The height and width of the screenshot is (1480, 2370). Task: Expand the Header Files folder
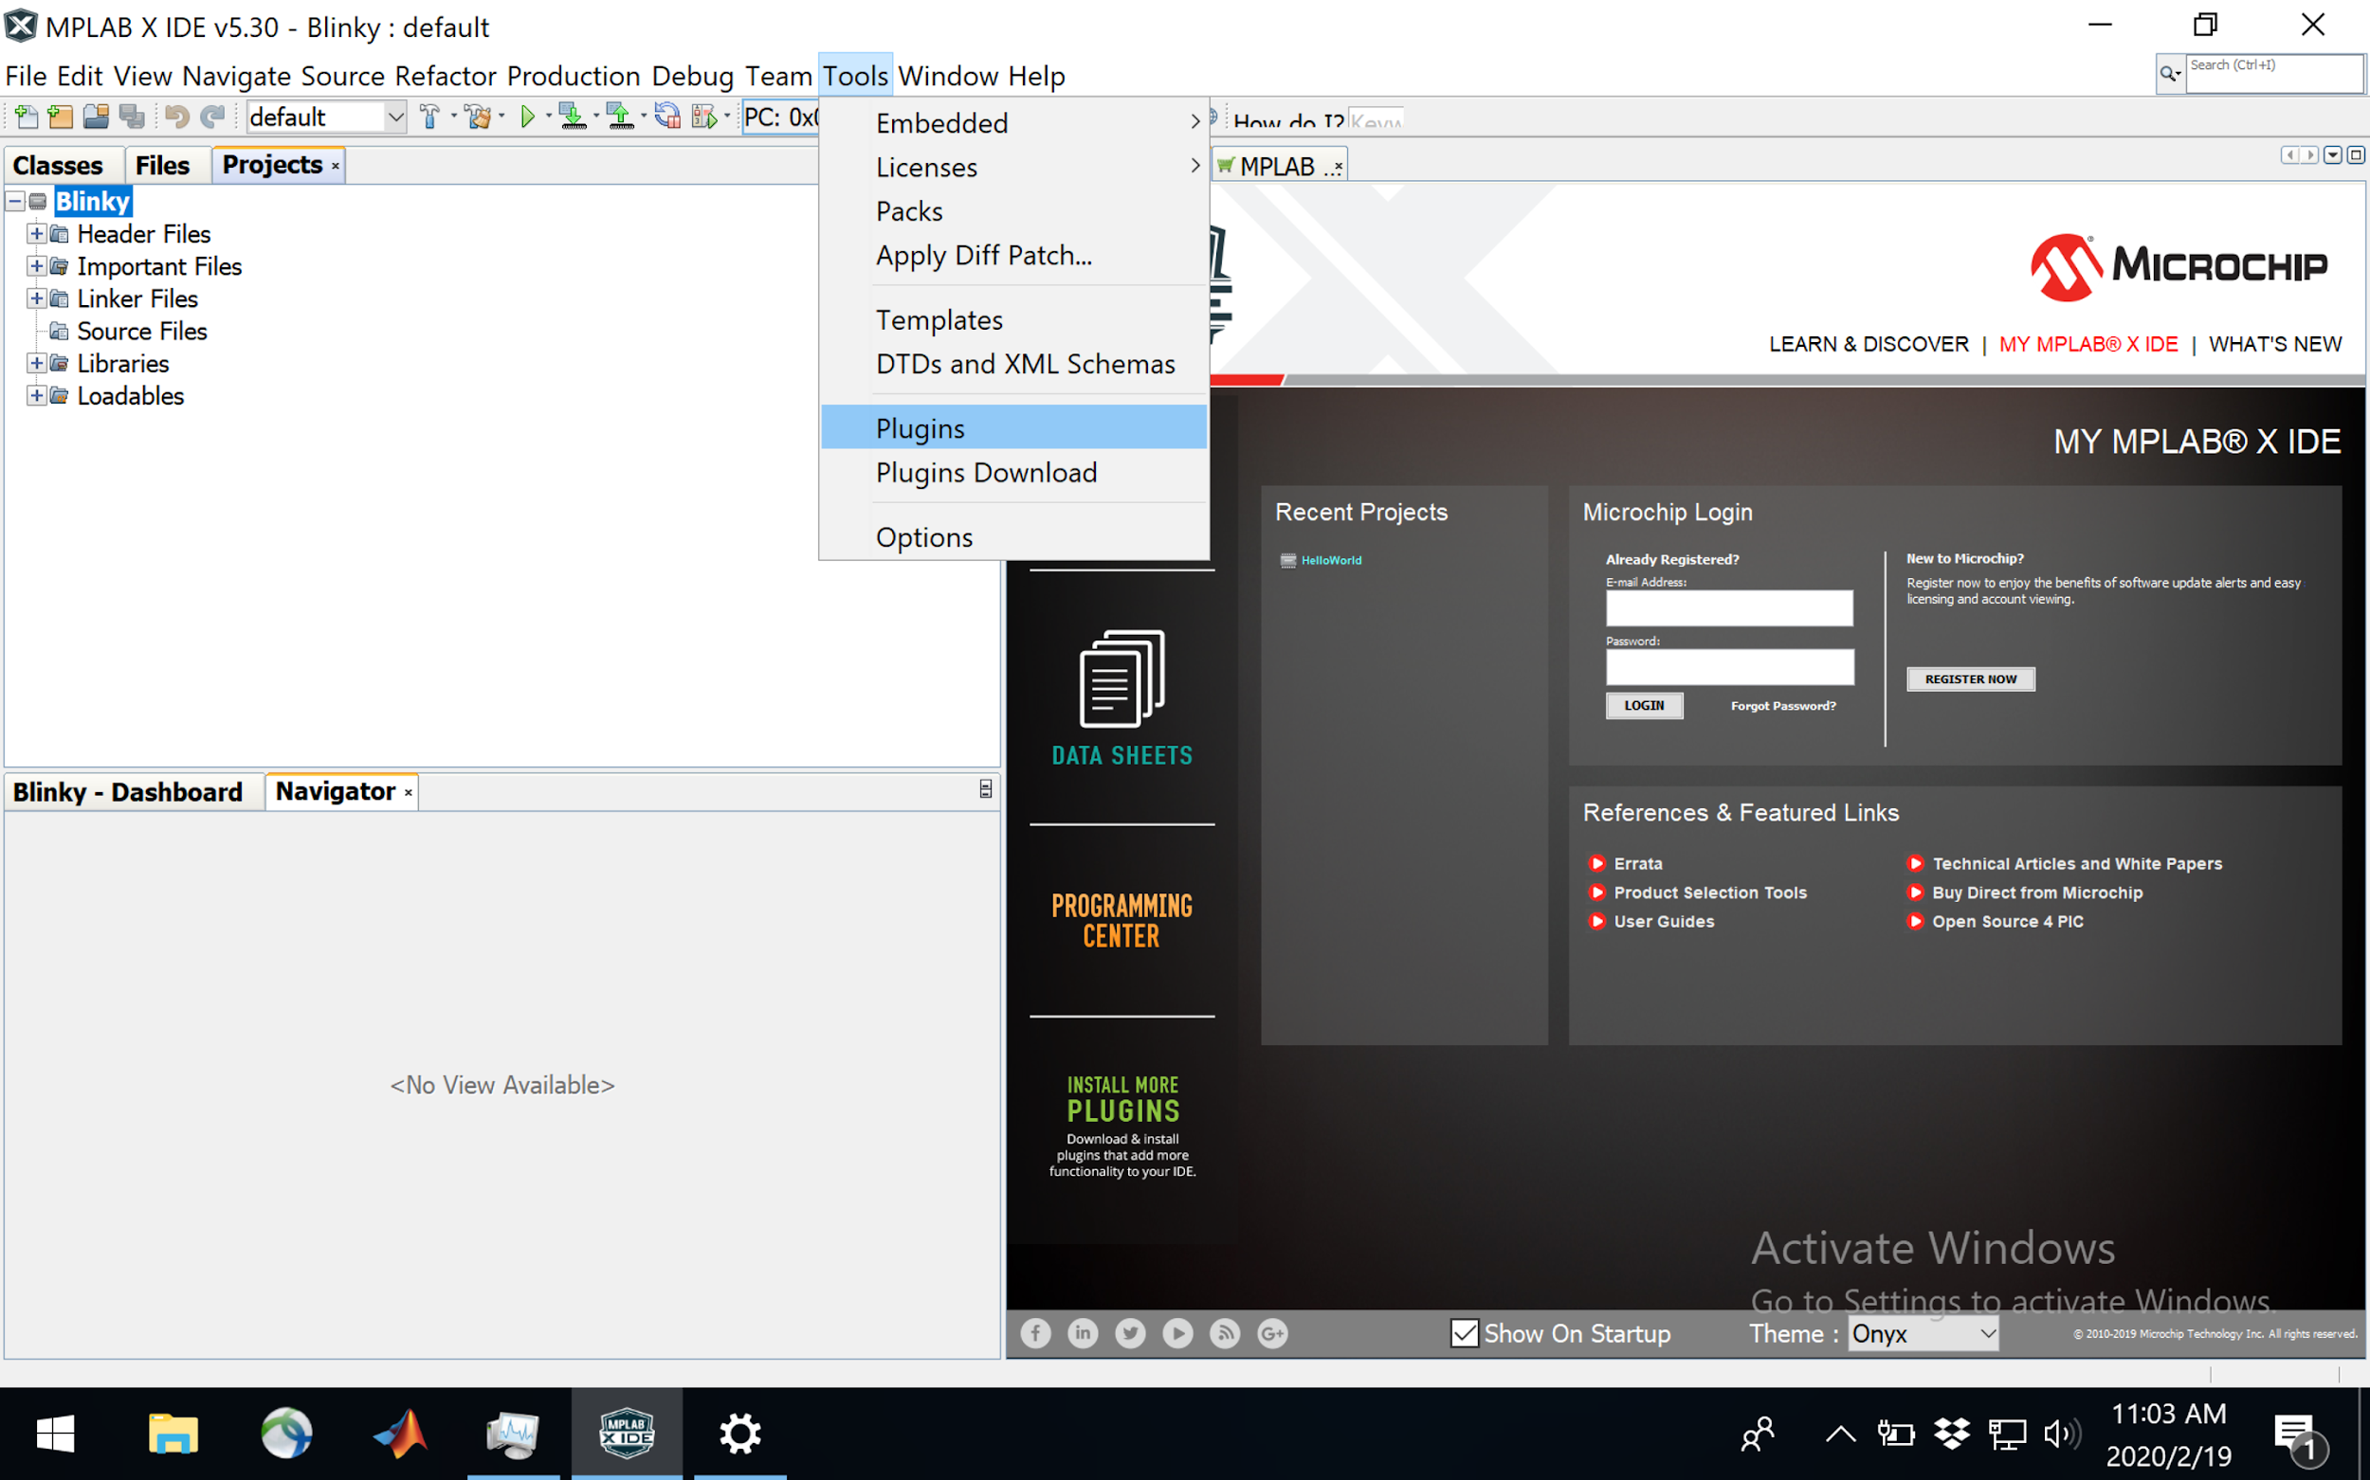click(x=36, y=234)
